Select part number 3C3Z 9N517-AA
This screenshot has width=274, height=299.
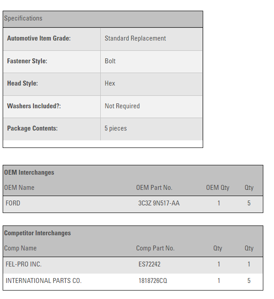[x=159, y=203]
